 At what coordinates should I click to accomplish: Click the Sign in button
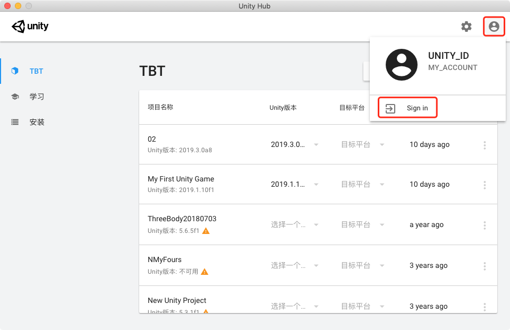407,107
